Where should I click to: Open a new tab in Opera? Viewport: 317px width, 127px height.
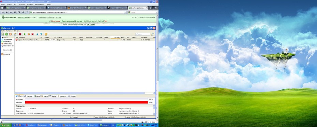tap(150, 8)
